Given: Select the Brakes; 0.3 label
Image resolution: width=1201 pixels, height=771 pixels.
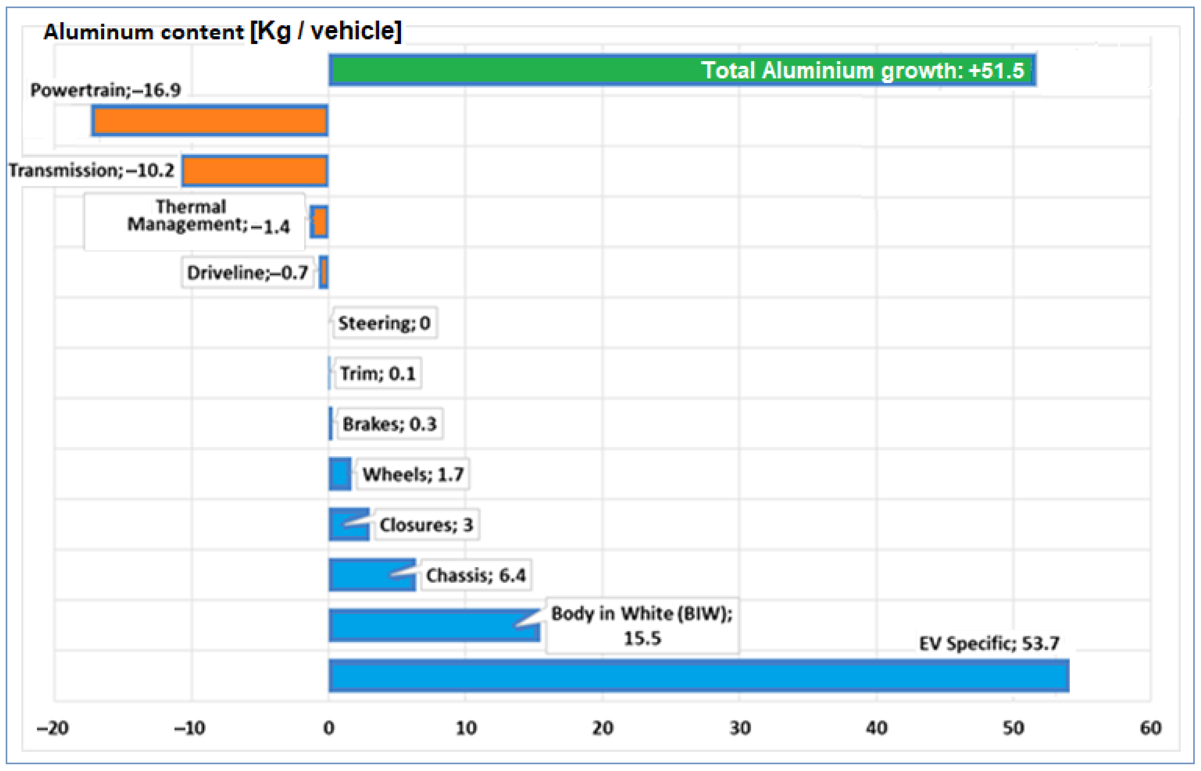Looking at the screenshot, I should [x=389, y=424].
